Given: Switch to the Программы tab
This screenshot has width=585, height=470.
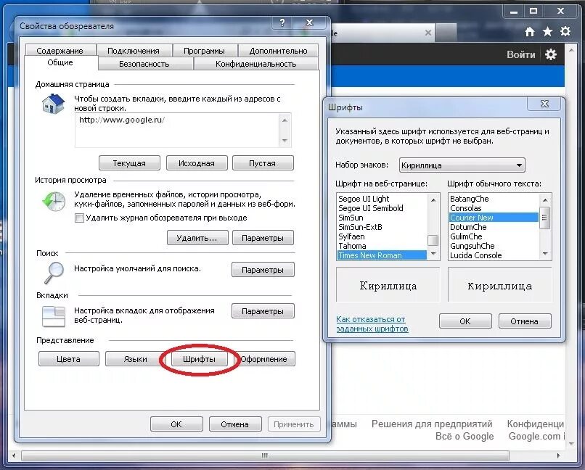Looking at the screenshot, I should coord(204,51).
